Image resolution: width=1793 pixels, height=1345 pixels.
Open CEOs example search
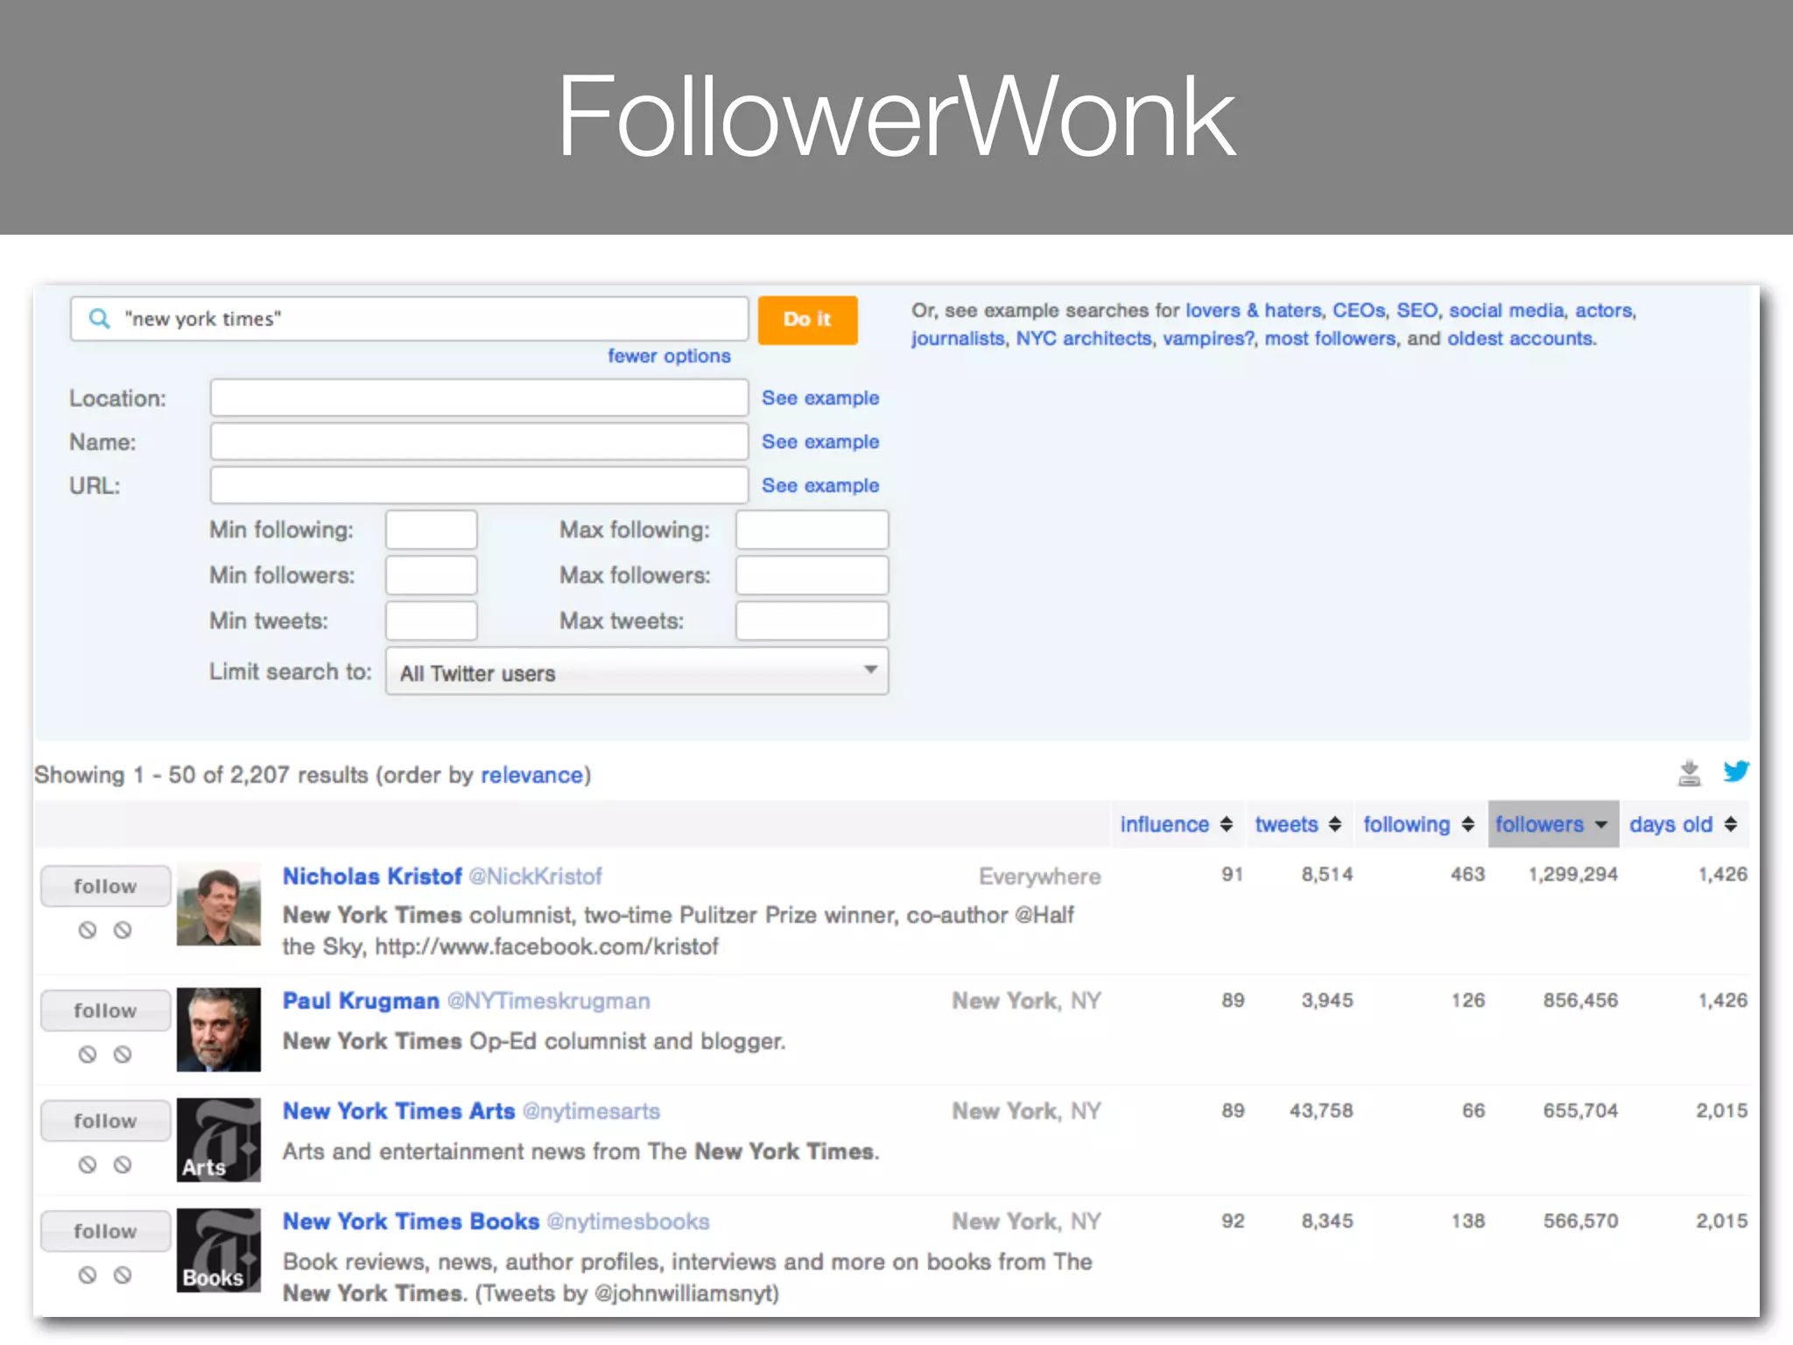1359,310
